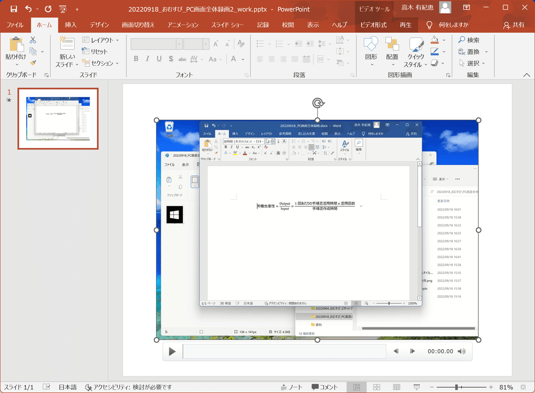Open Quick Styles (クイックスタイル) gallery
Viewport: 535px width, 393px height.
[x=416, y=44]
